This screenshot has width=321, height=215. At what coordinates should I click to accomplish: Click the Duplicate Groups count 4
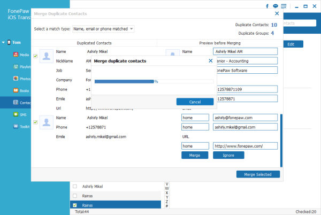(x=272, y=33)
